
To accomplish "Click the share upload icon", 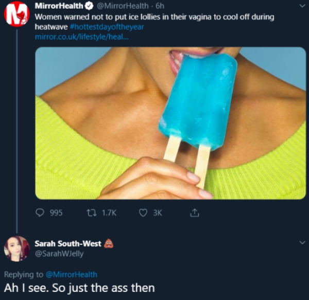I will (195, 212).
